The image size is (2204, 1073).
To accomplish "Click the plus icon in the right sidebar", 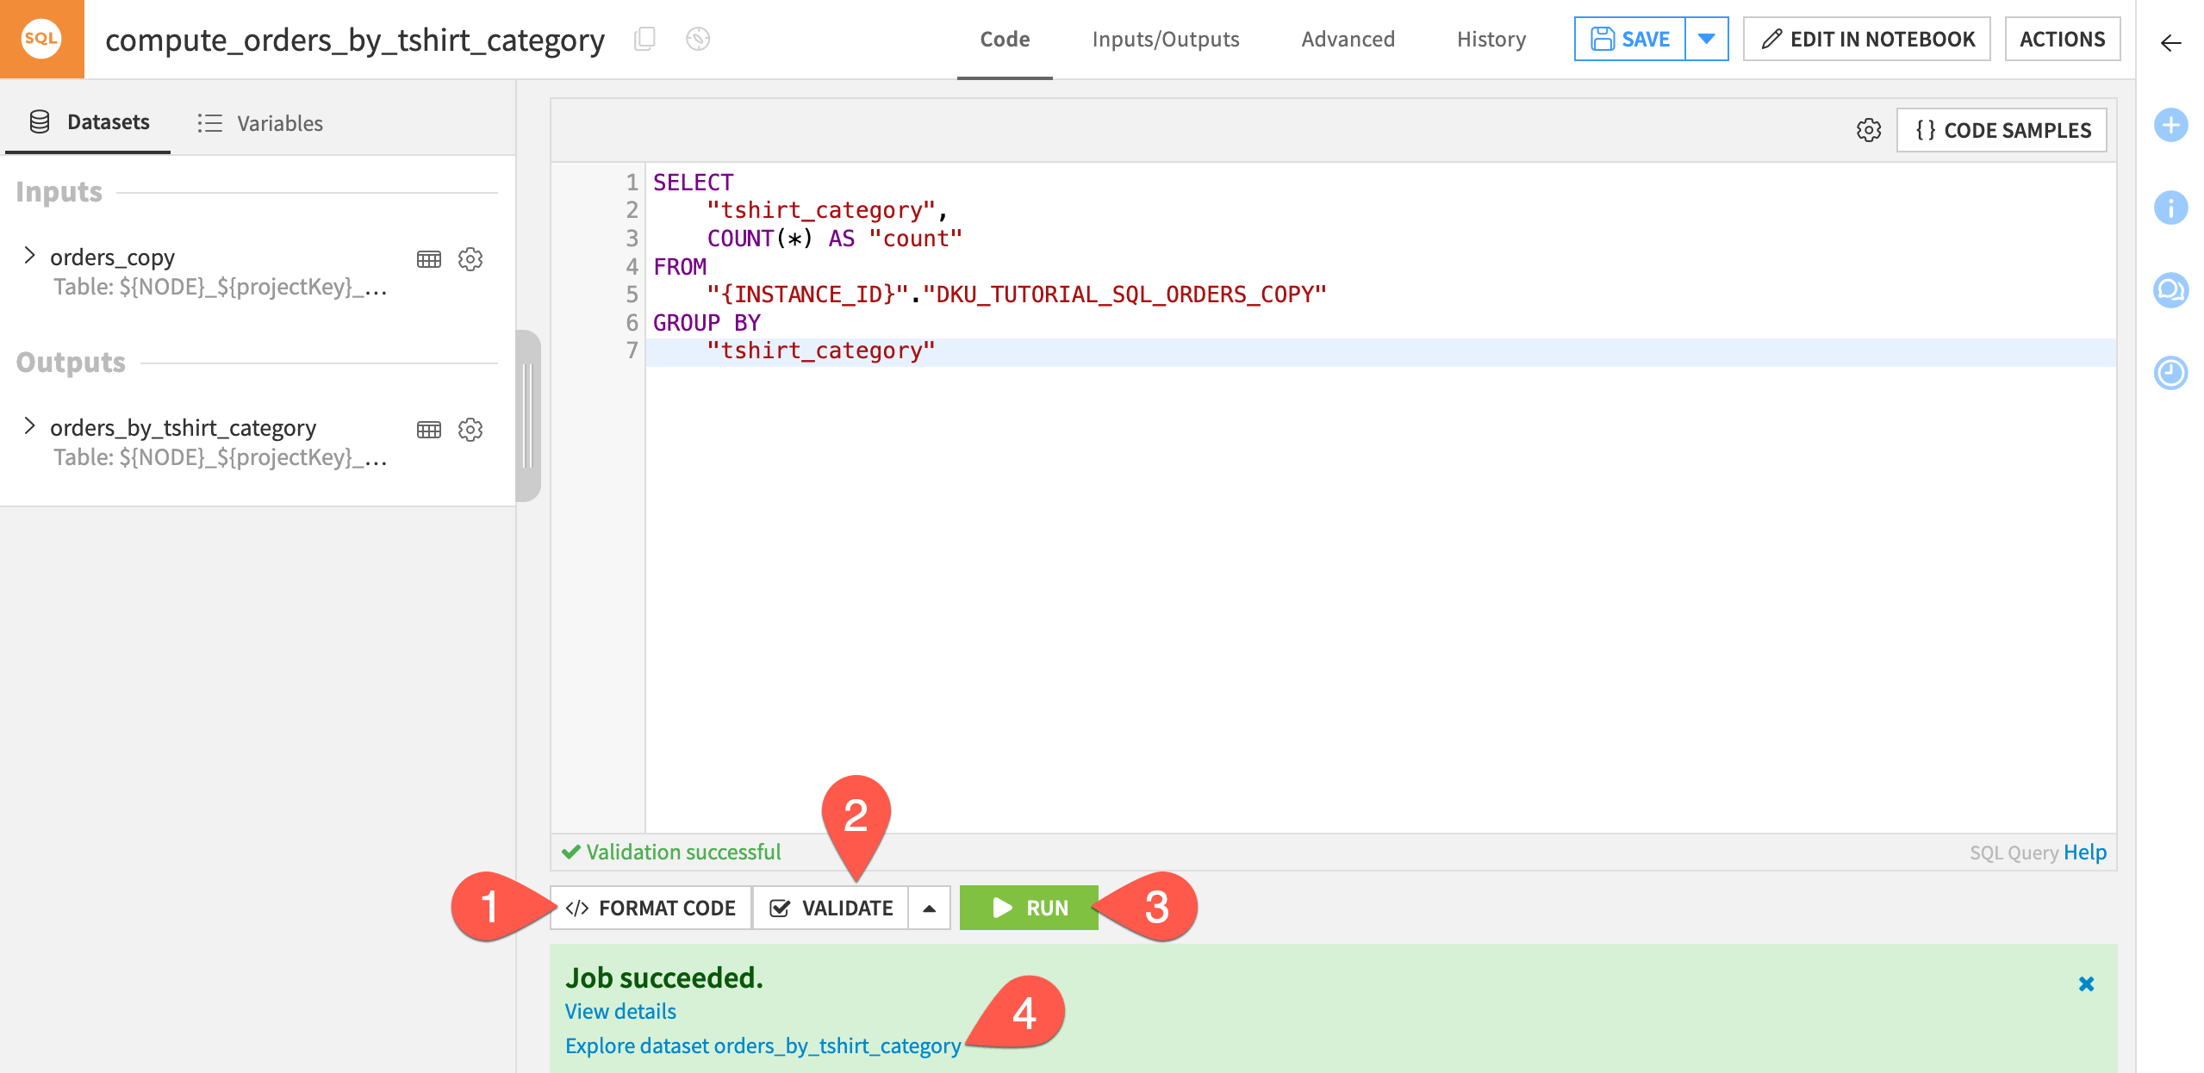I will click(x=2171, y=126).
